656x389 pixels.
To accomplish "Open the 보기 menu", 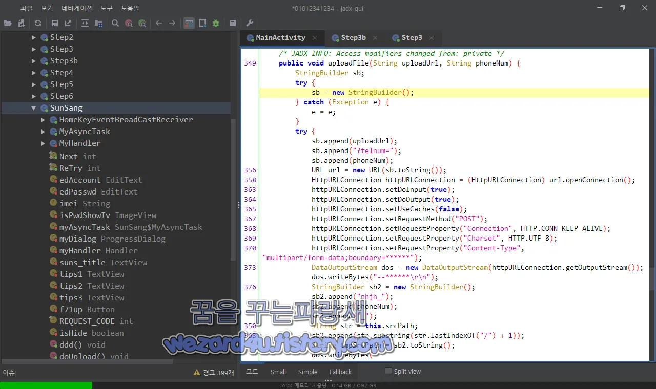I will click(x=47, y=8).
